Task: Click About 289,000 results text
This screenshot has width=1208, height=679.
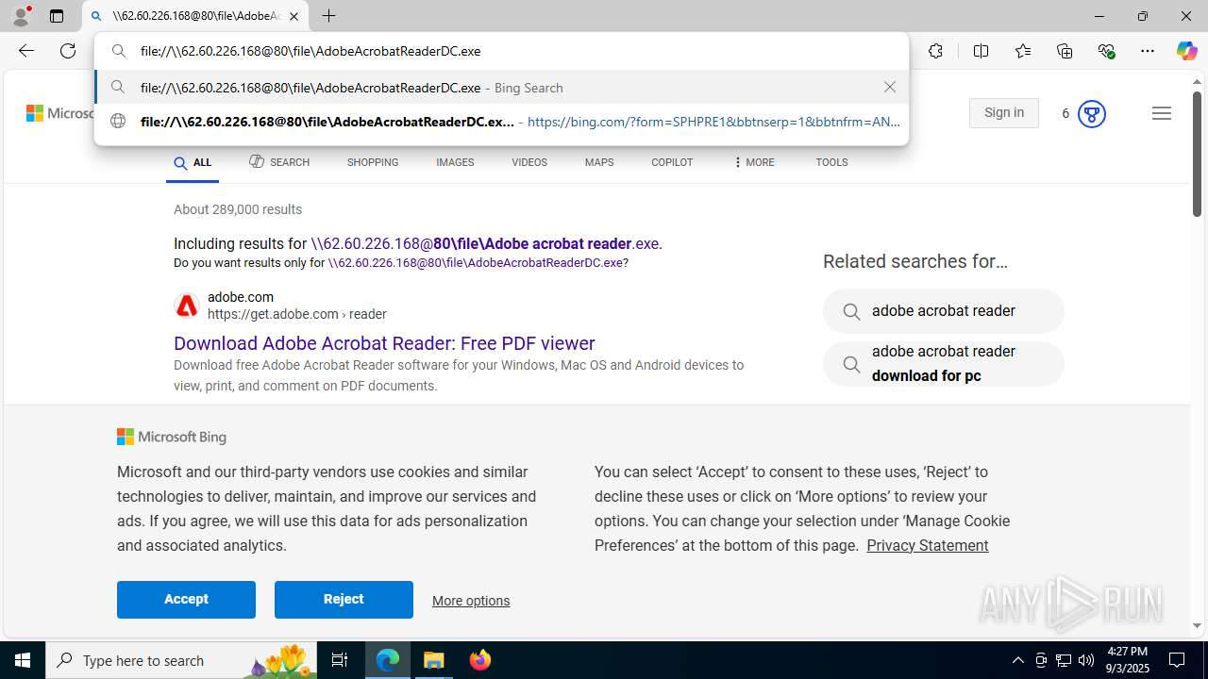Action: click(238, 209)
